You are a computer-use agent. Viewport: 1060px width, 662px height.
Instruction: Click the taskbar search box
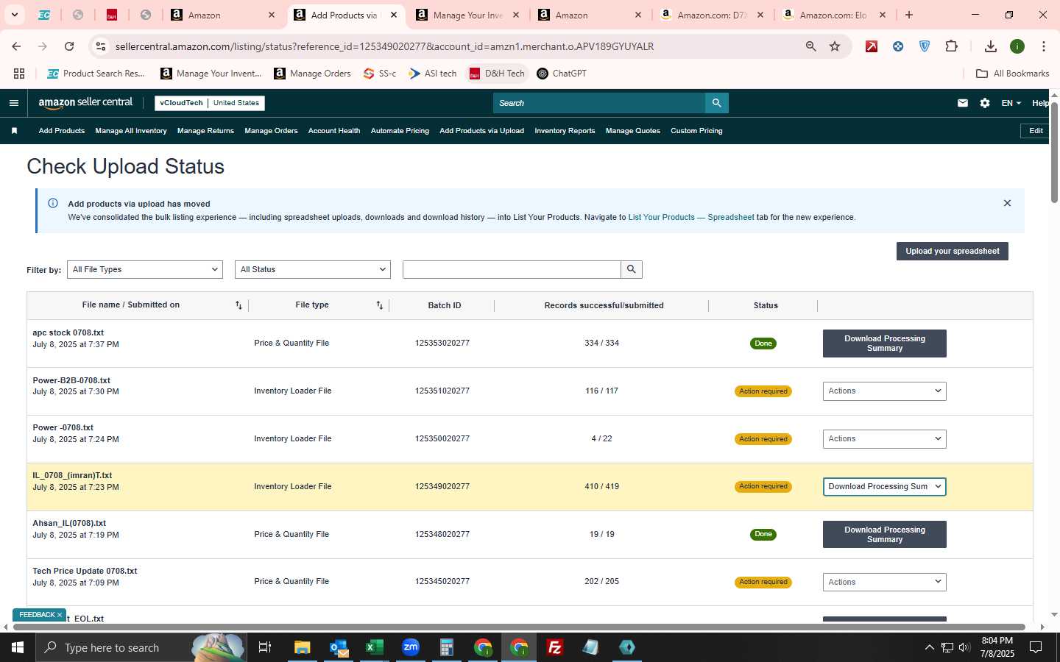(x=140, y=647)
